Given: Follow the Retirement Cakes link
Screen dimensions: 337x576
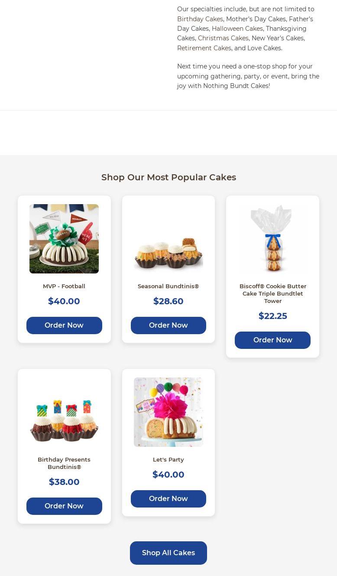Looking at the screenshot, I should point(204,48).
